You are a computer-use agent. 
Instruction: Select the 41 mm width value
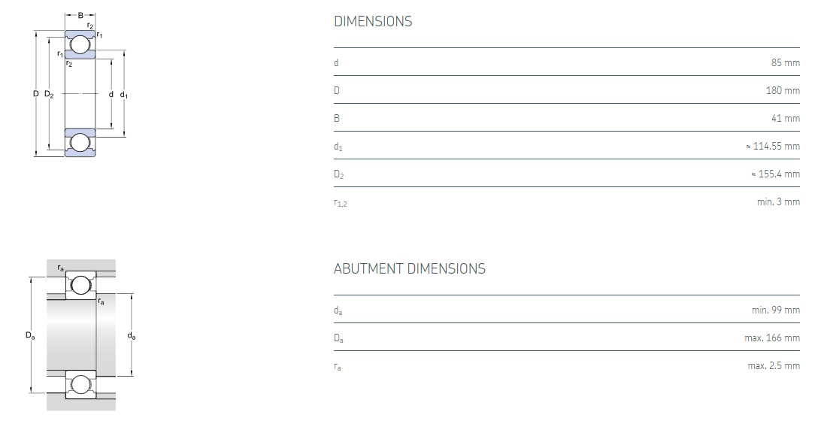click(785, 118)
